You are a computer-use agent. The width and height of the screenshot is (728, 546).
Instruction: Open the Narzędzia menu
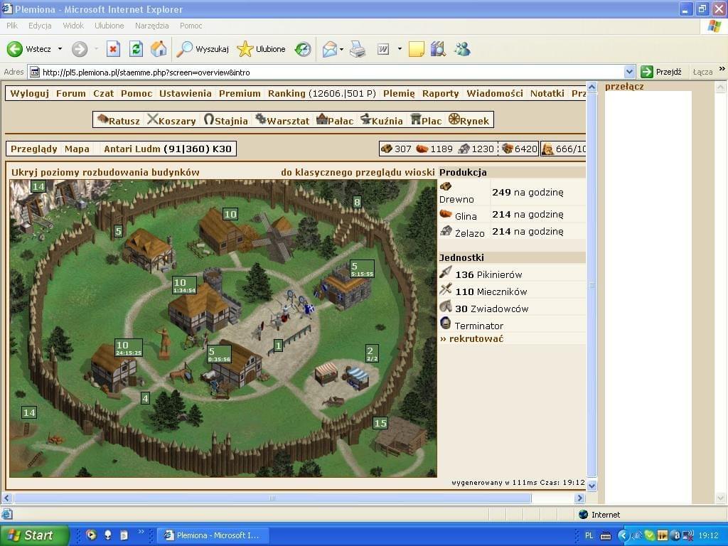[x=151, y=26]
